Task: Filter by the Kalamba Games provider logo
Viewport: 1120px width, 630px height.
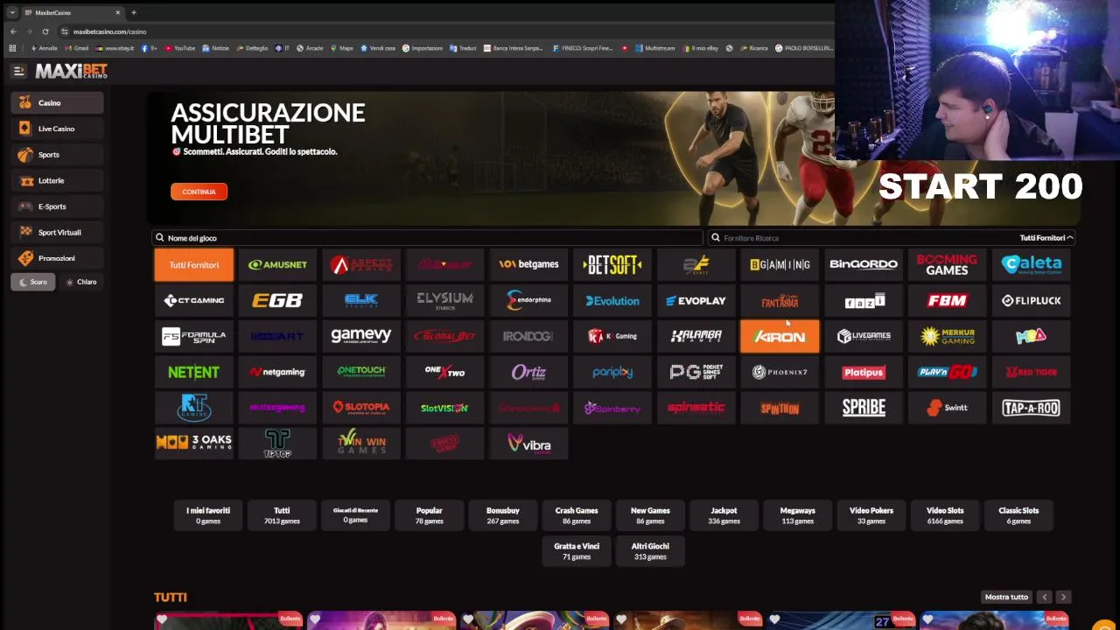Action: (x=696, y=336)
